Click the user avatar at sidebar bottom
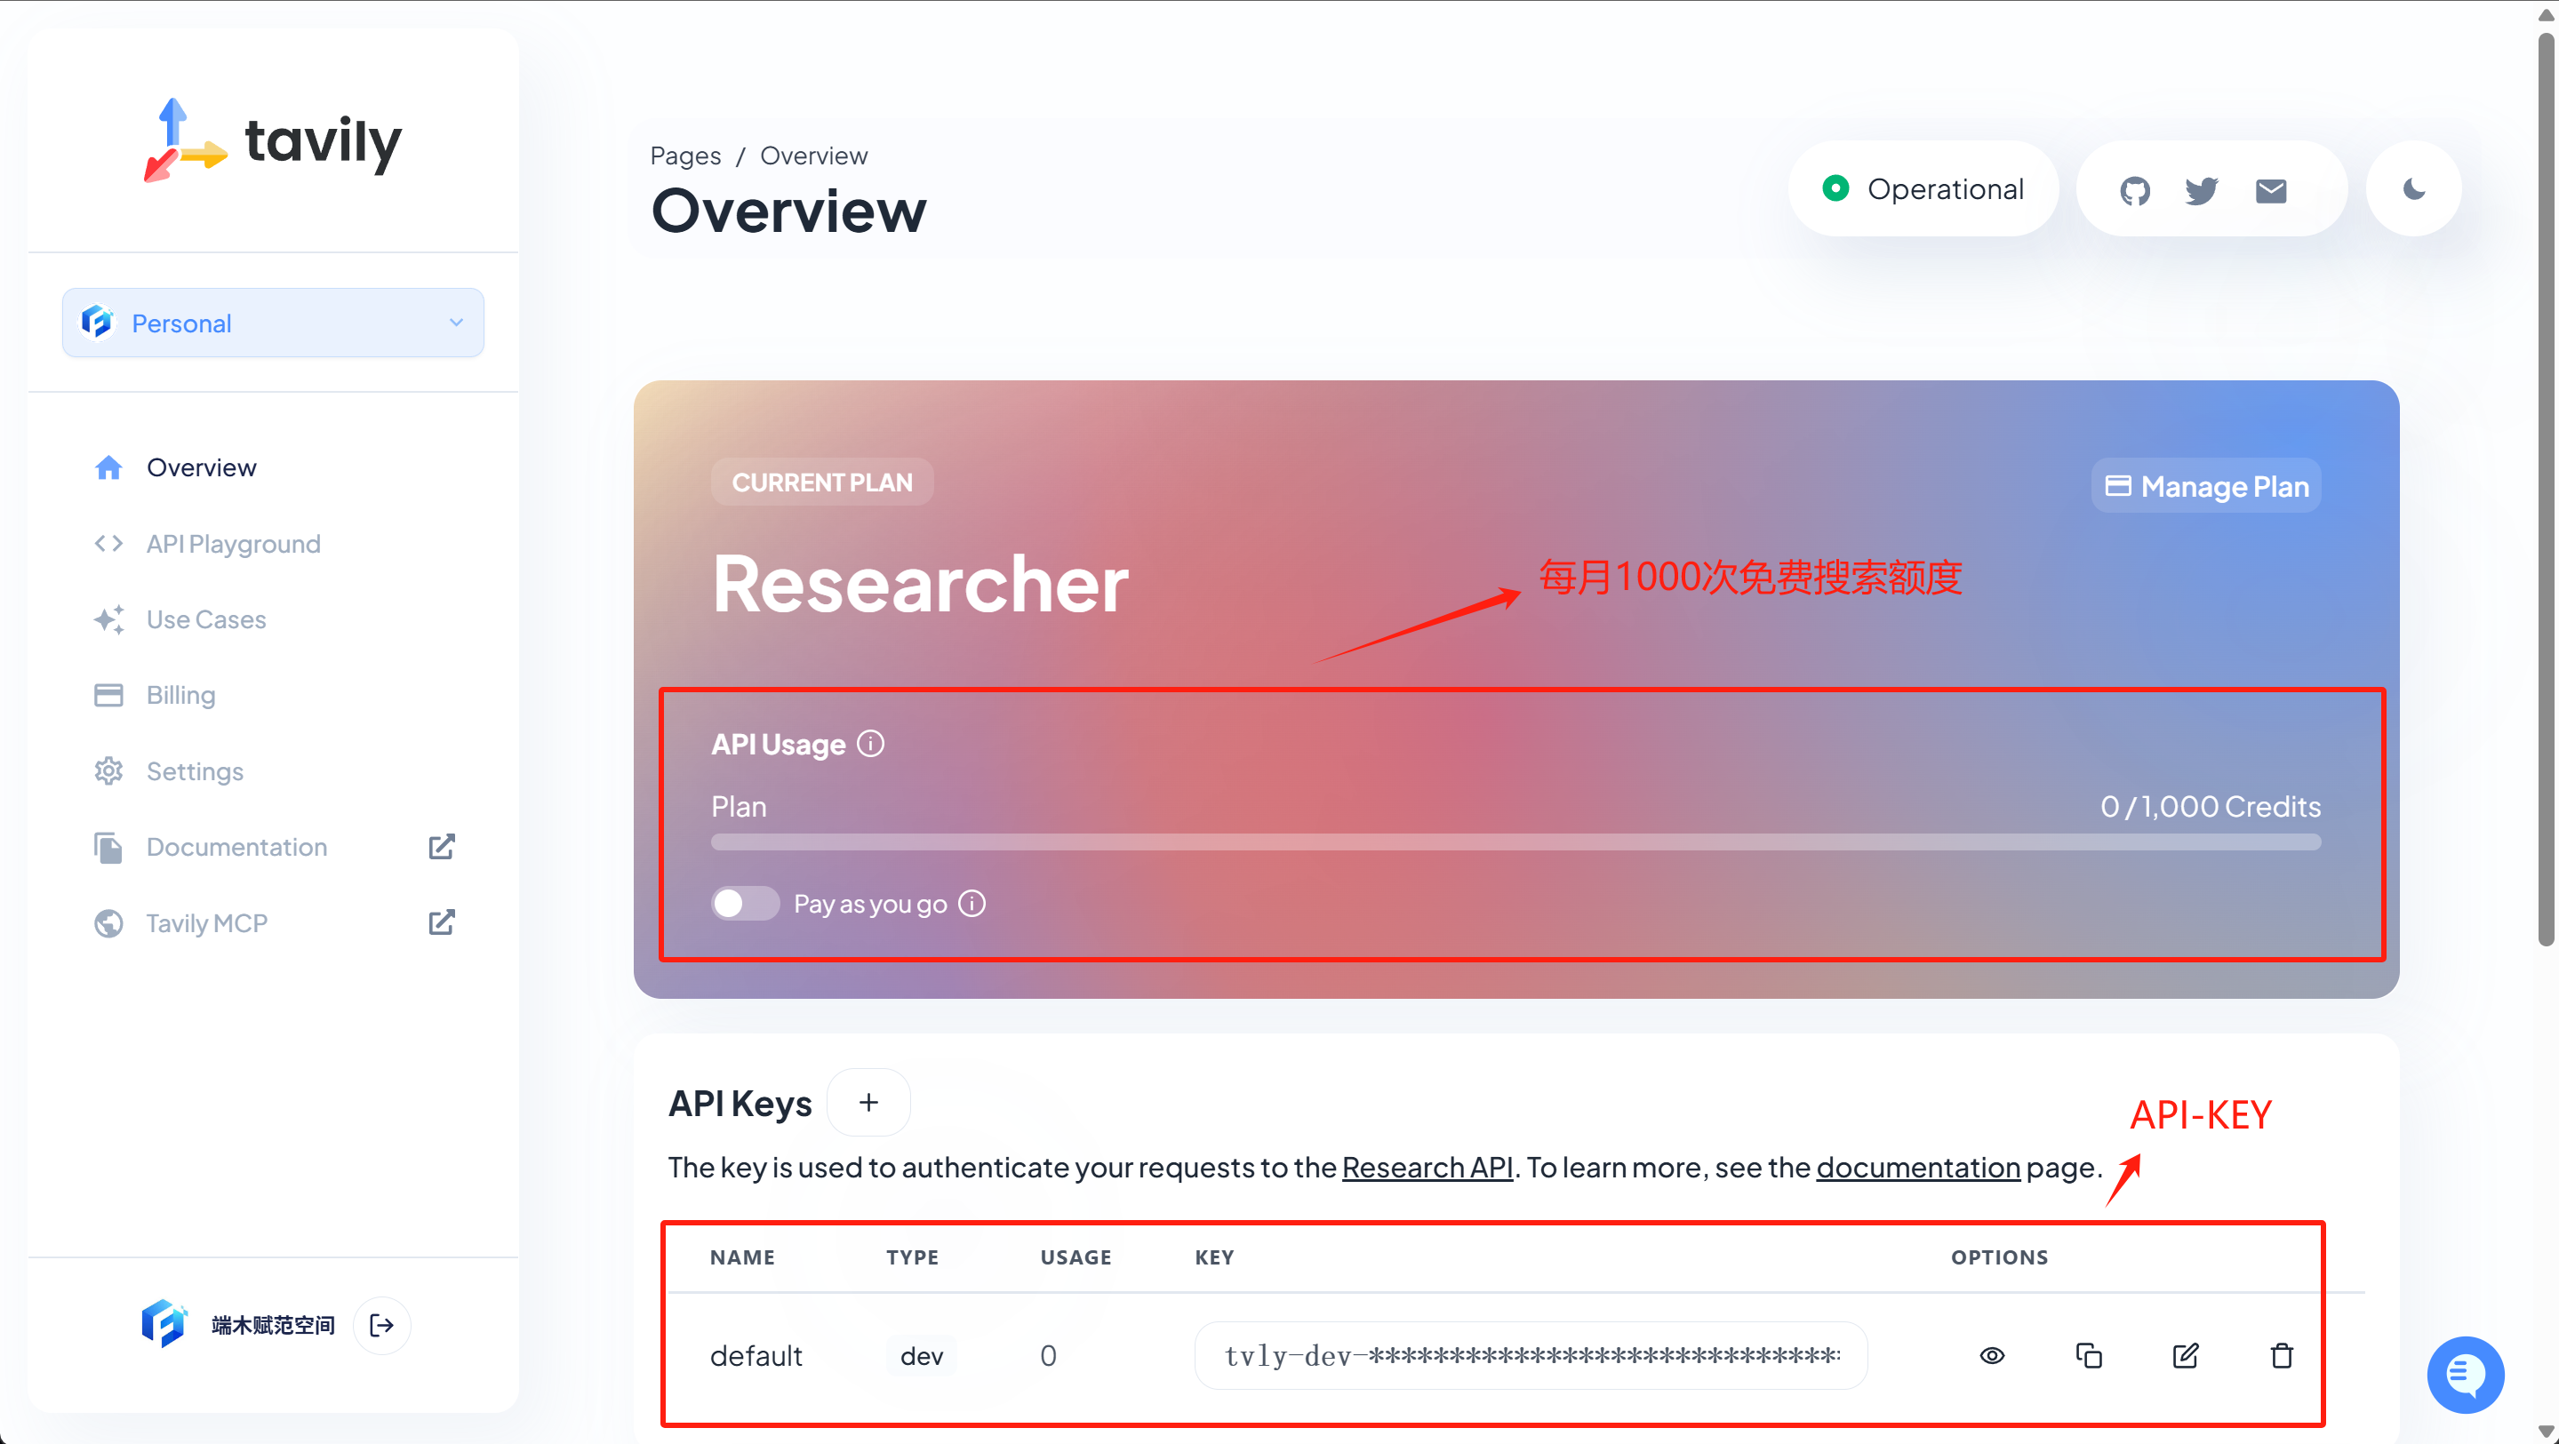 pyautogui.click(x=162, y=1324)
